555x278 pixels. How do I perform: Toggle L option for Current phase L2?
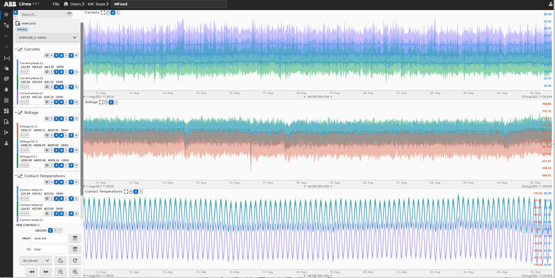[x=66, y=87]
